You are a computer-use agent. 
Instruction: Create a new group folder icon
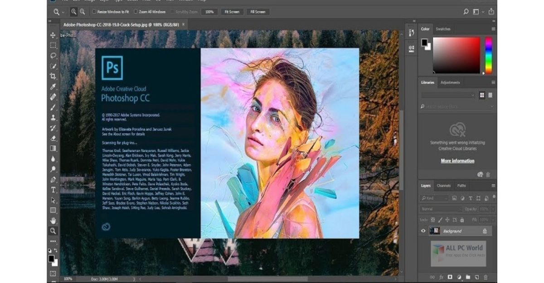click(468, 277)
